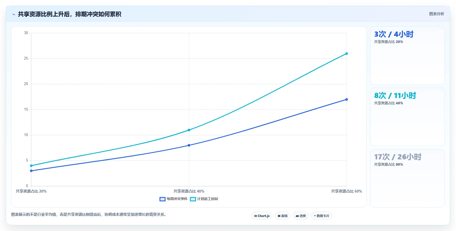Click the 共享资源占比 40% caption in the second card

point(389,103)
